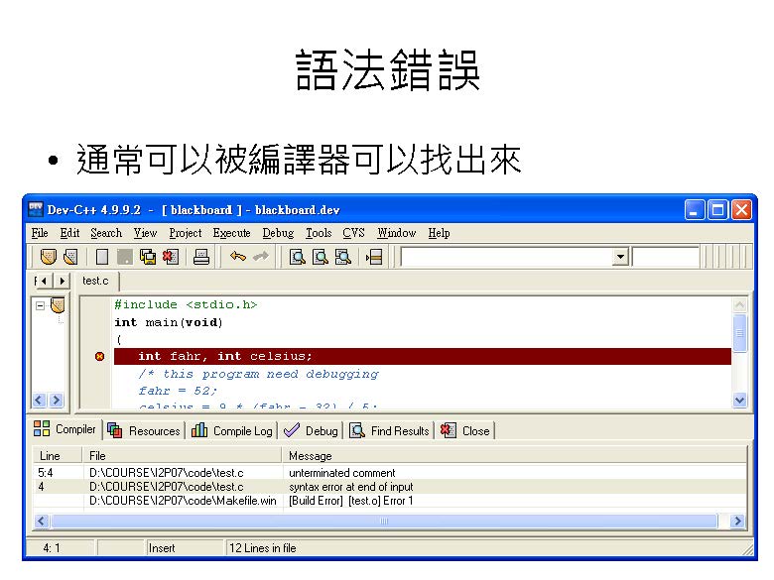Click the printer icon in the toolbar
Image resolution: width=774 pixels, height=580 pixels.
pyautogui.click(x=201, y=258)
